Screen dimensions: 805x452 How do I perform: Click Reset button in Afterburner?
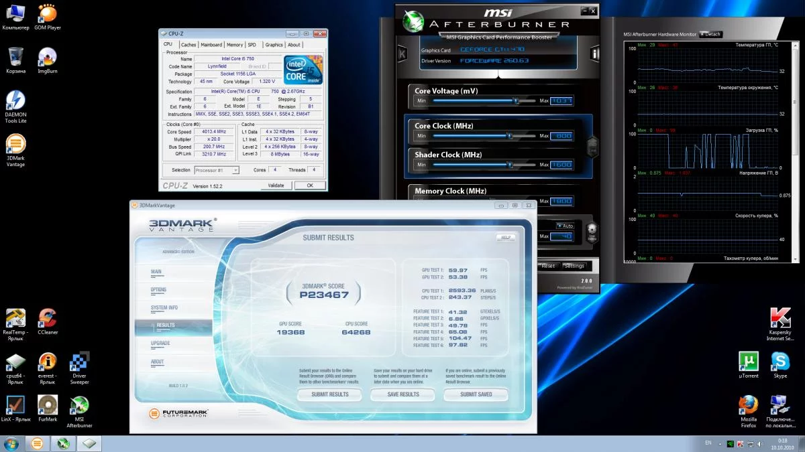(548, 266)
